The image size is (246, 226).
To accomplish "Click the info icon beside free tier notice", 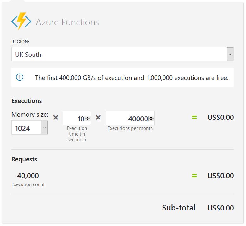I will pos(20,77).
